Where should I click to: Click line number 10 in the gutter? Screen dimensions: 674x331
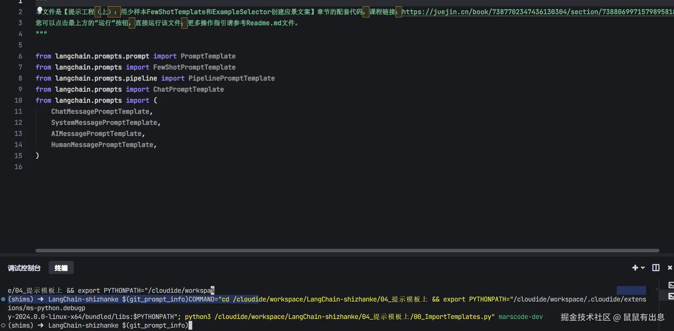click(18, 100)
